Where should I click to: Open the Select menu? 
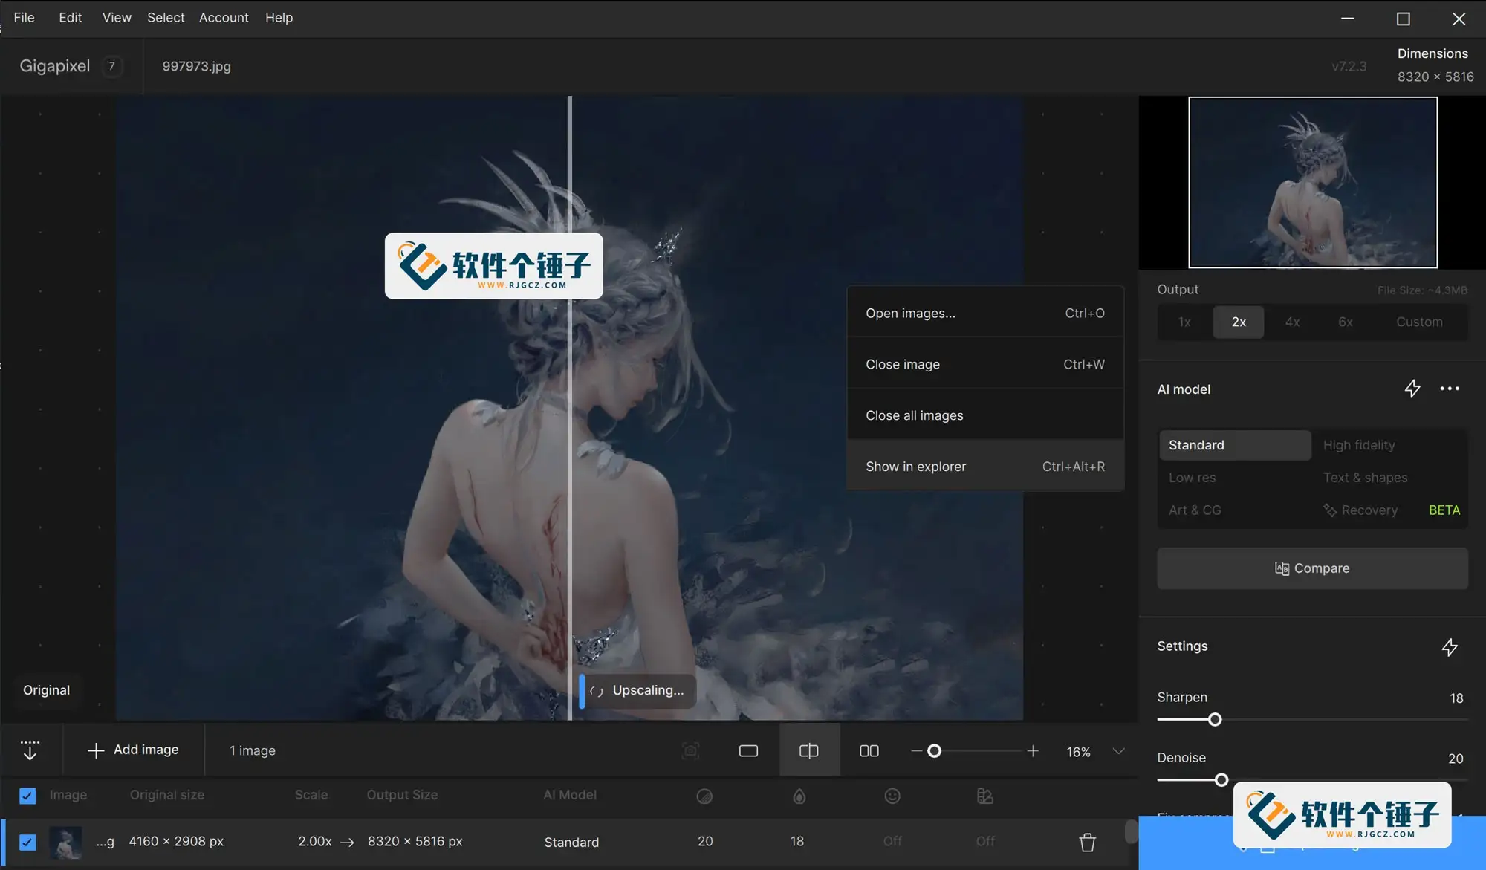coord(165,17)
